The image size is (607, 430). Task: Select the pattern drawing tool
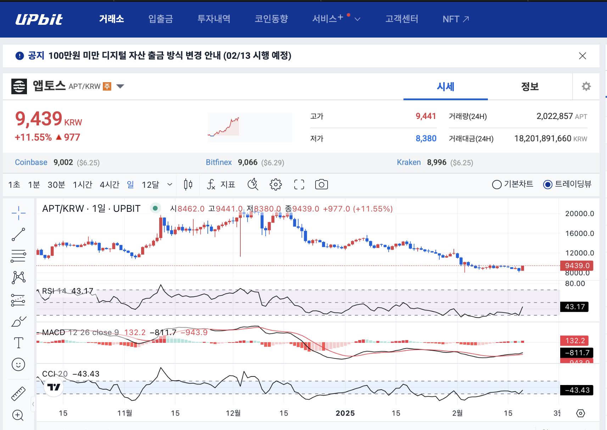[x=18, y=277]
